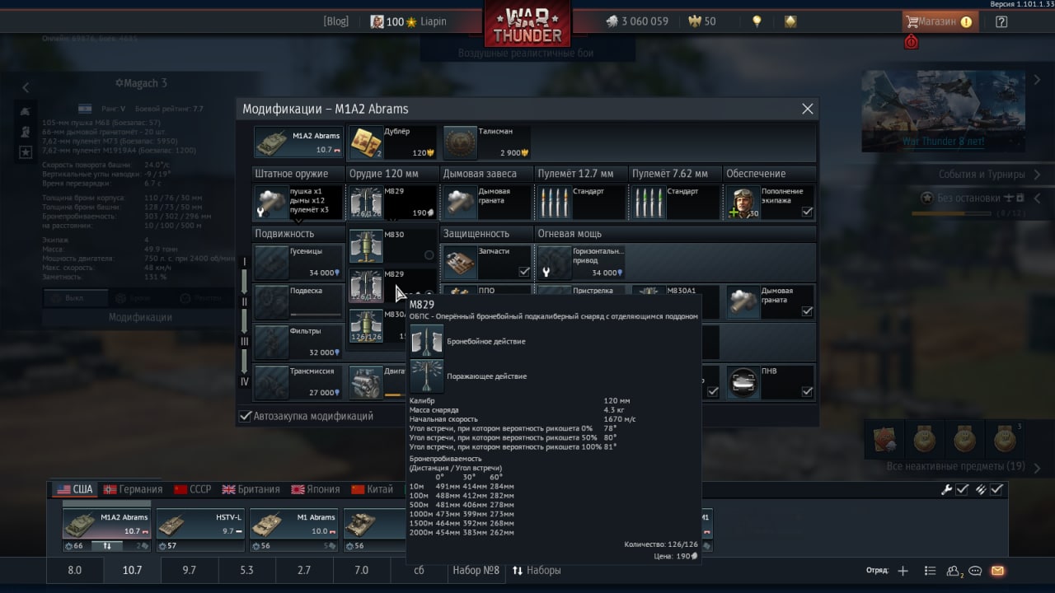This screenshot has width=1055, height=593.
Task: Switch to the СССР nation tab
Action: click(x=192, y=489)
